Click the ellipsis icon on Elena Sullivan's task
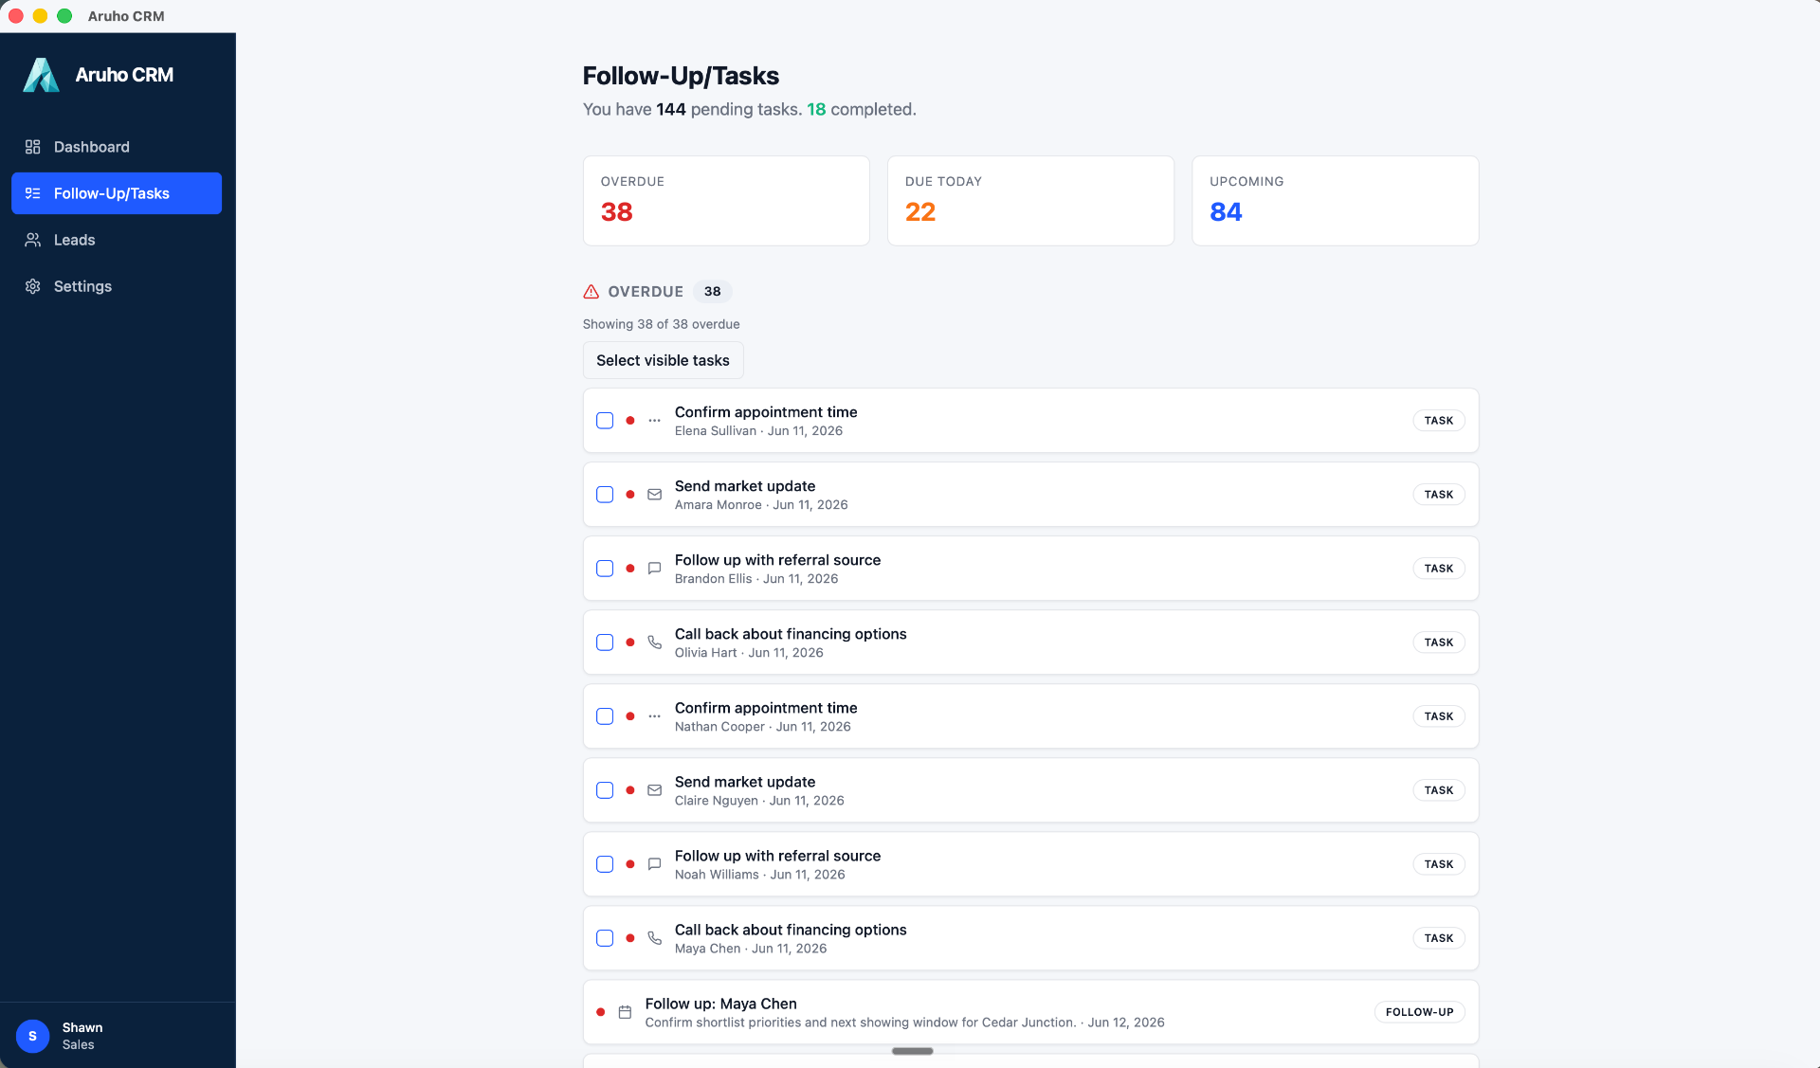The height and width of the screenshot is (1068, 1820). tap(654, 421)
